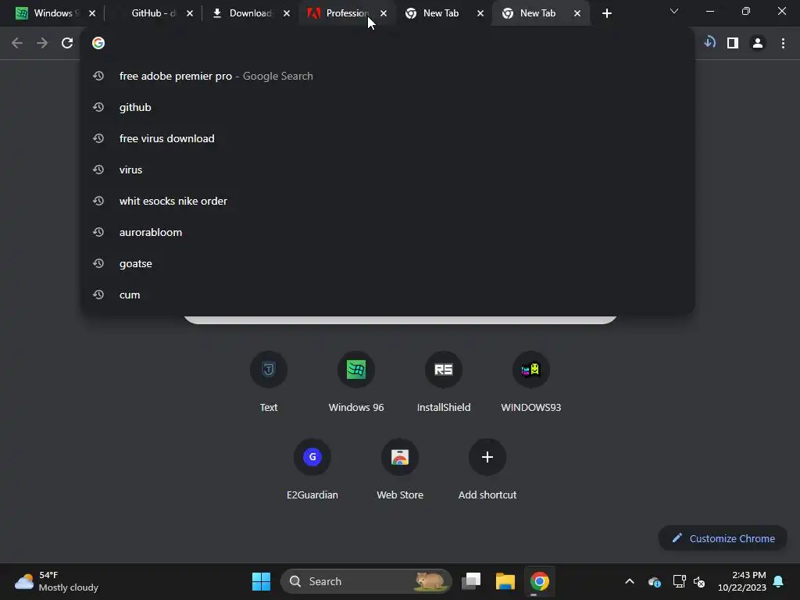The image size is (800, 600).
Task: Open clock and date 2:43 PM
Action: [742, 581]
